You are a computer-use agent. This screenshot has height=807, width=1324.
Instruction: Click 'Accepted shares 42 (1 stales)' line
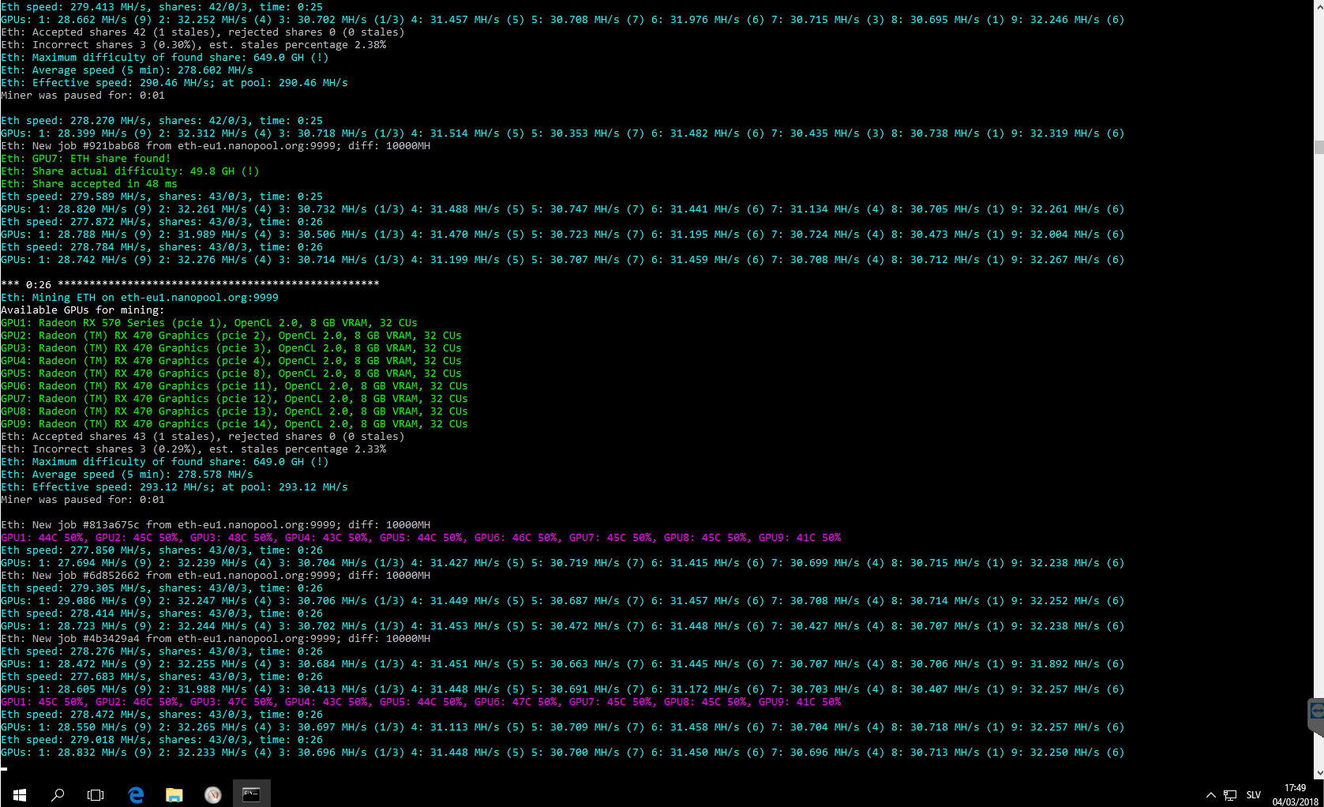coord(203,32)
